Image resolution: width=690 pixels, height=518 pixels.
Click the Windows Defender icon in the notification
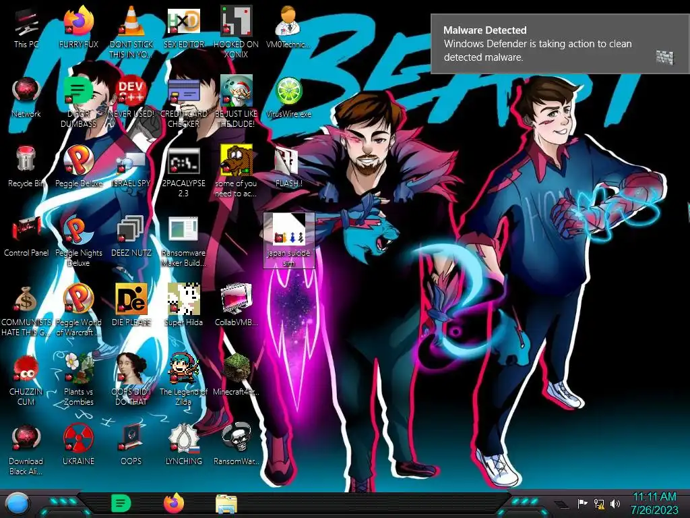click(x=665, y=57)
